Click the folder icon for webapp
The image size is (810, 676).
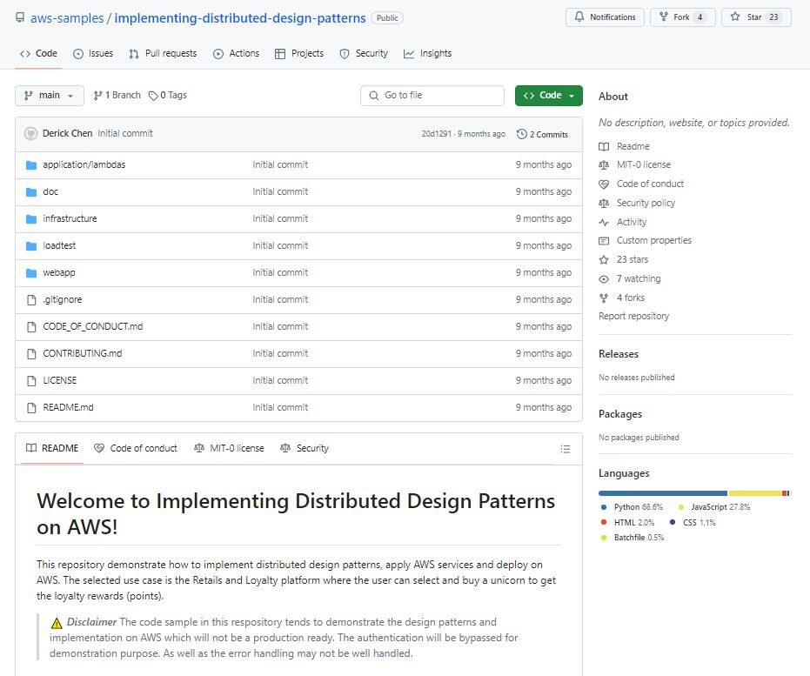click(31, 272)
